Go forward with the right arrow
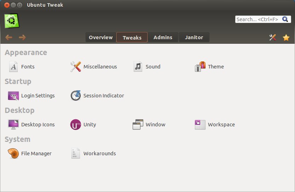 point(22,37)
